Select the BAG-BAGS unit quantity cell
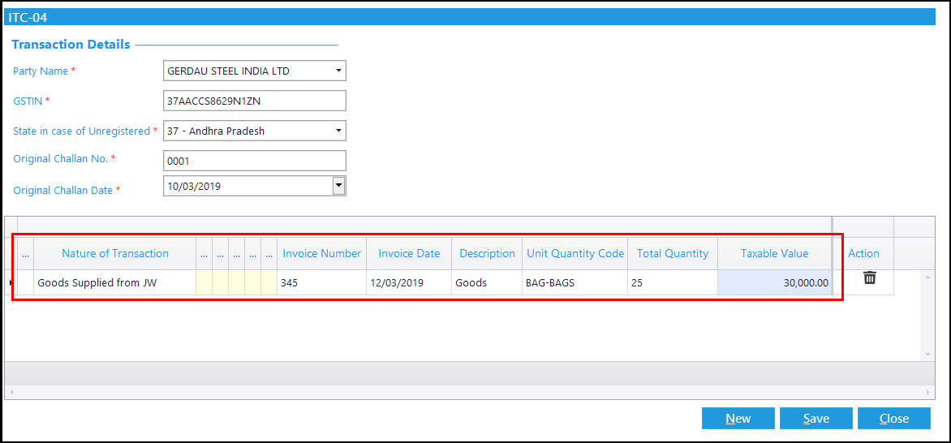951x443 pixels. point(575,283)
